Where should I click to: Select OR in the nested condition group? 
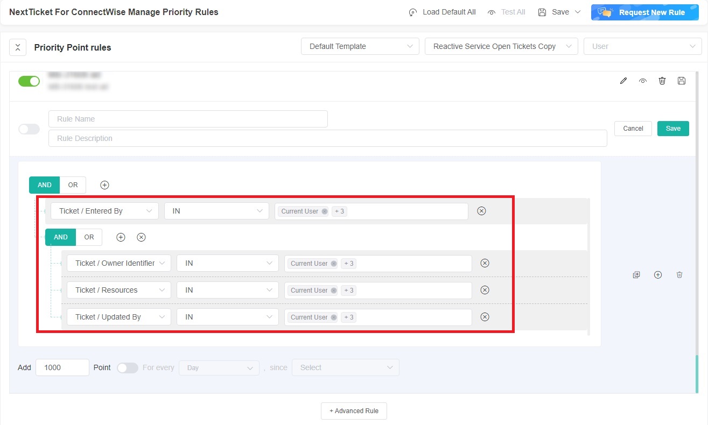click(89, 237)
